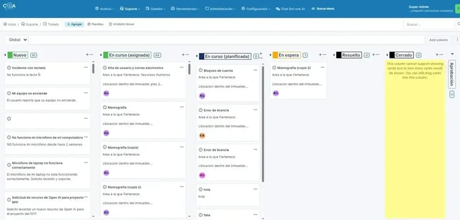Open options for hola card

point(255,189)
